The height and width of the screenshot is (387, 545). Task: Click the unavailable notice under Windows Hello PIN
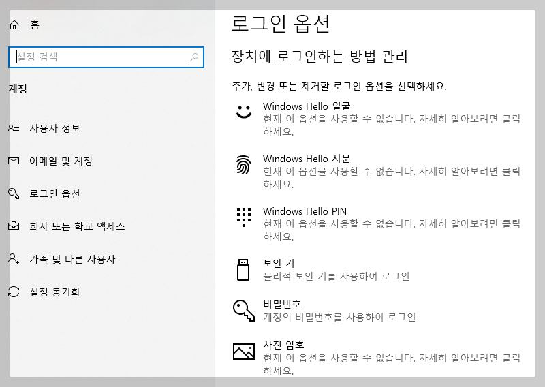(x=392, y=230)
